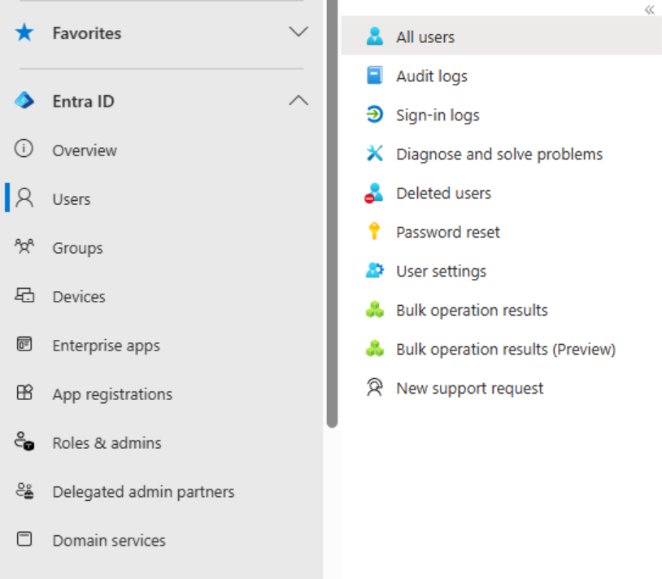This screenshot has width=662, height=579.
Task: Select All users menu item
Action: click(x=425, y=37)
